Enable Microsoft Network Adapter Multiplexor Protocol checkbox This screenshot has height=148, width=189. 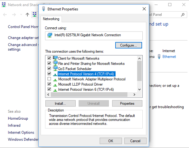(x=49, y=79)
